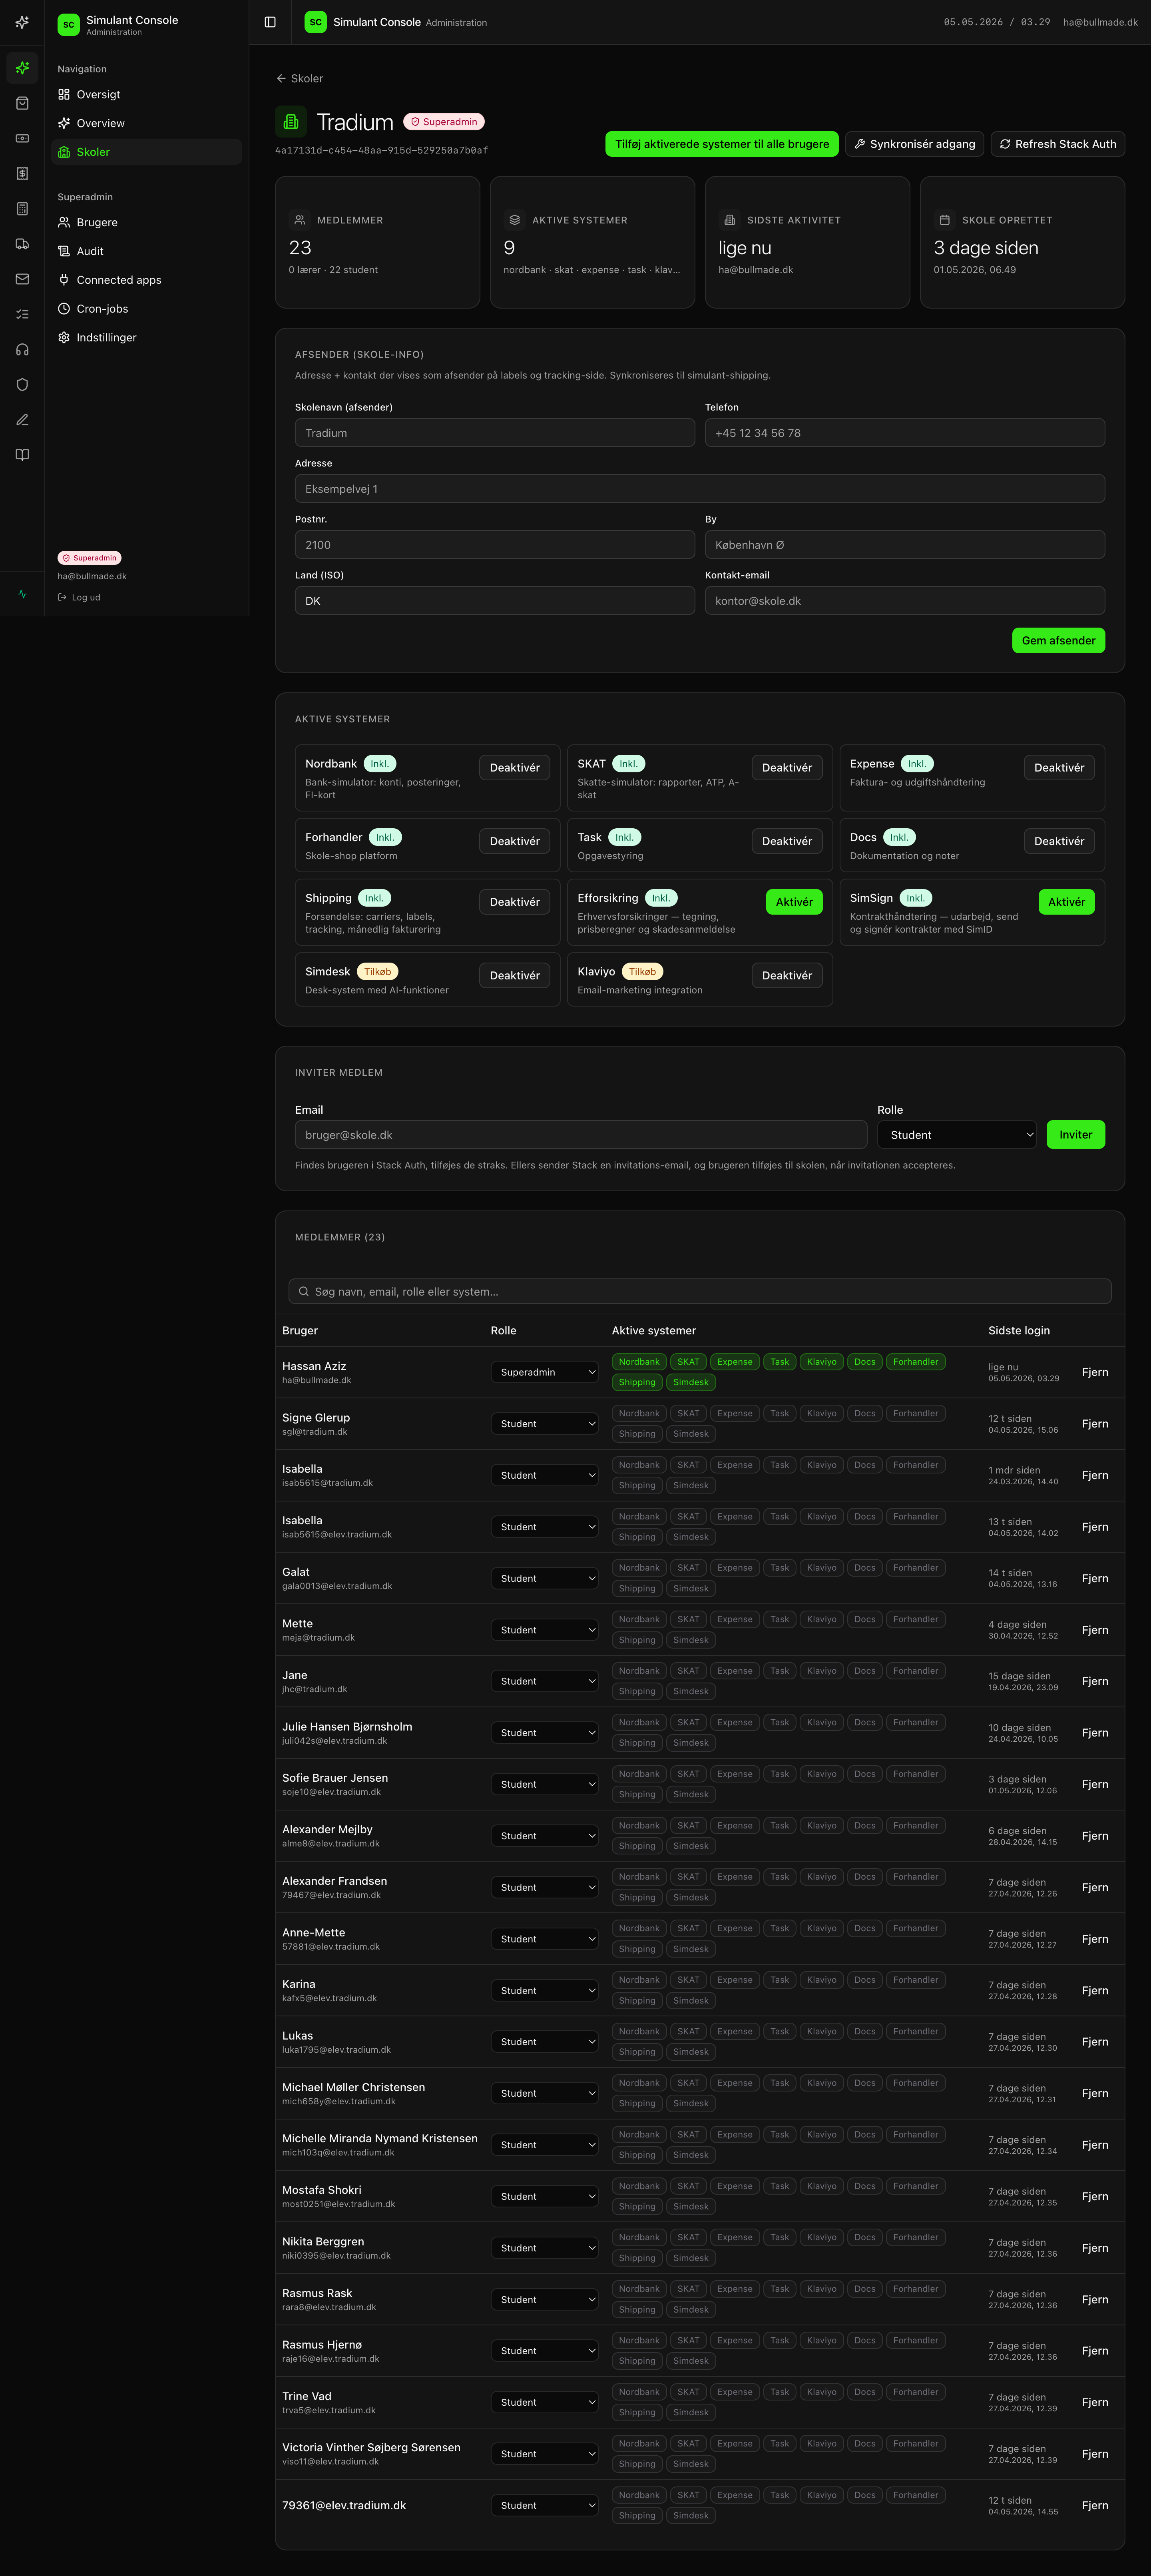Screen dimensions: 1151x2576
Task: Open Audit under Superadmin
Action: (147, 251)
